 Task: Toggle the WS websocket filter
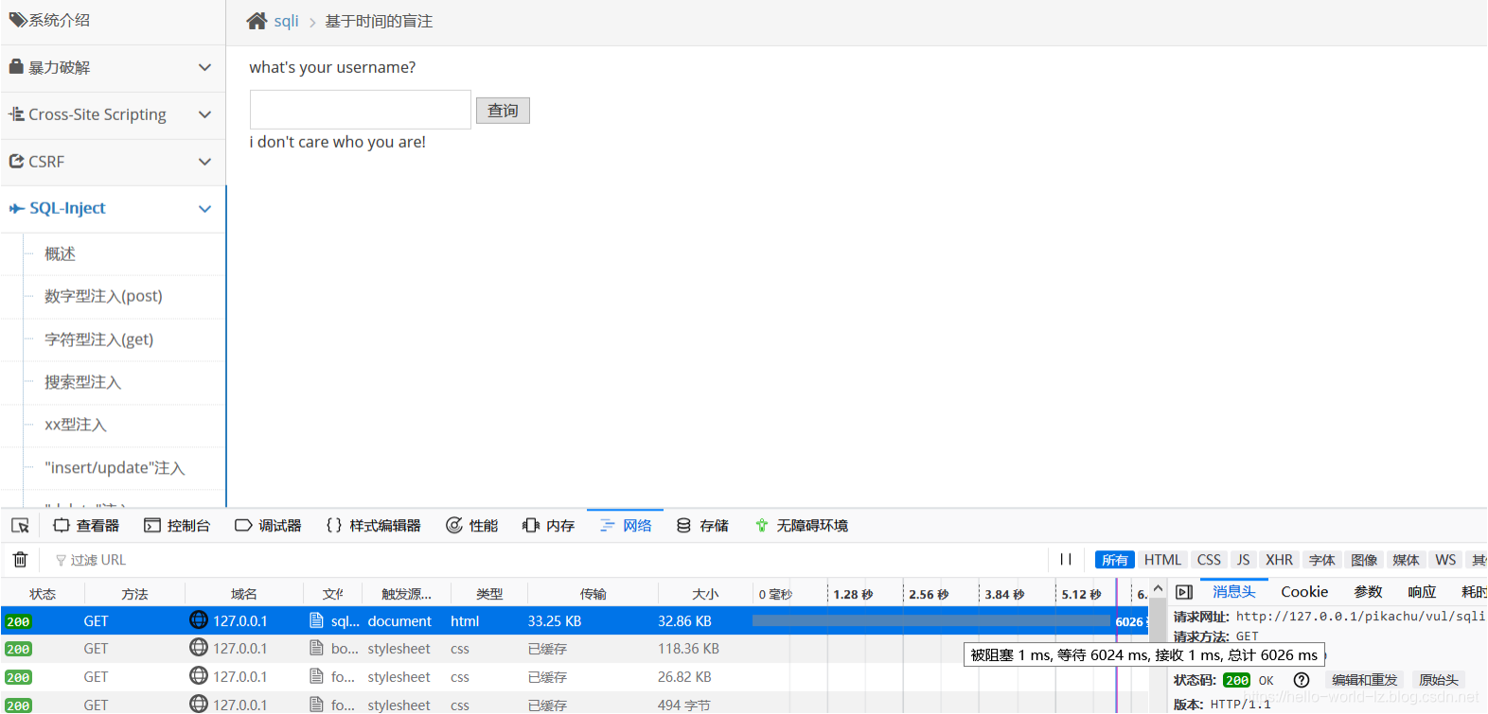(x=1445, y=560)
